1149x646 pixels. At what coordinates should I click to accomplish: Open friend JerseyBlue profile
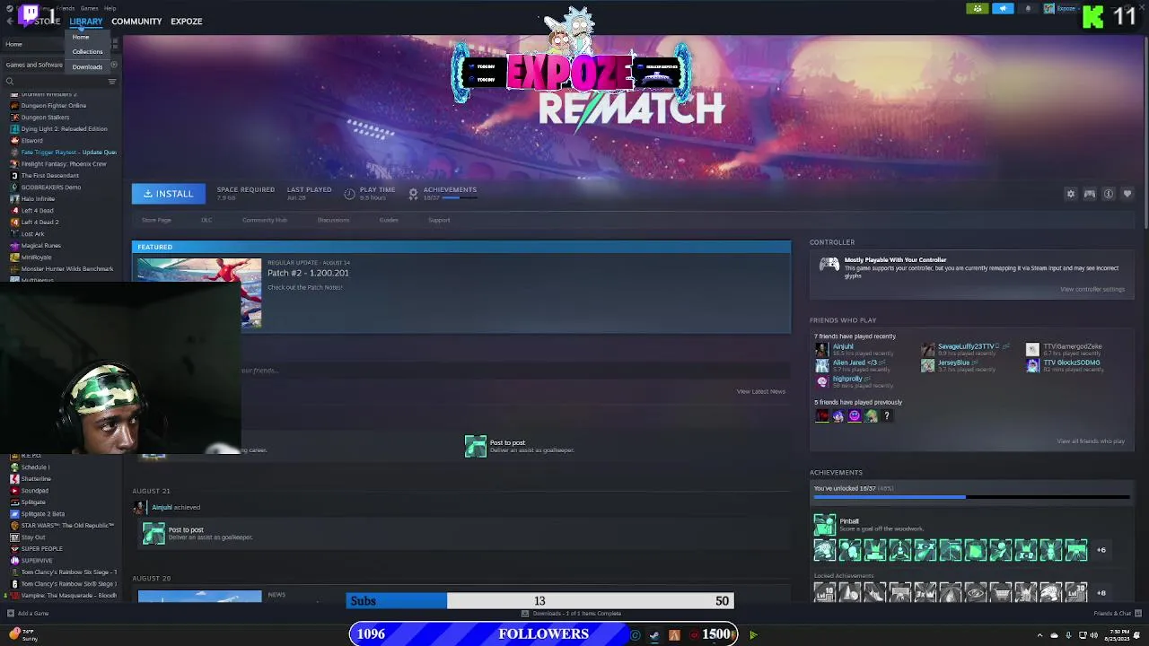point(953,362)
